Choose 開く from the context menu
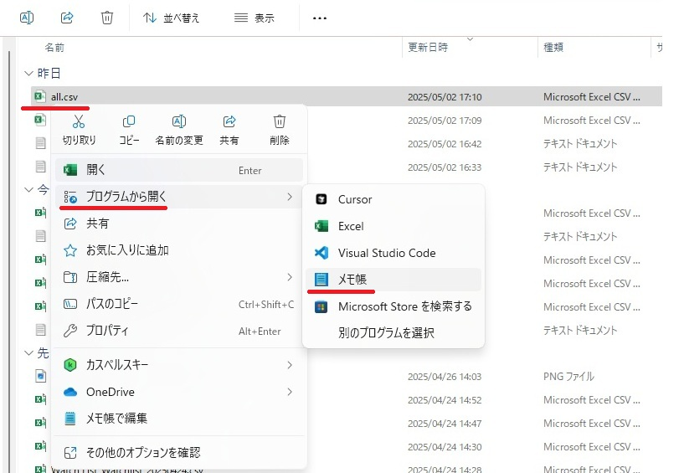The height and width of the screenshot is (473, 684). coord(179,170)
